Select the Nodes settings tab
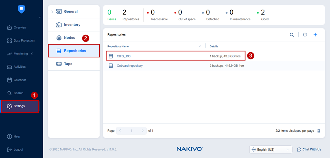Screen dimensions: 330x158 pyautogui.click(x=74, y=38)
